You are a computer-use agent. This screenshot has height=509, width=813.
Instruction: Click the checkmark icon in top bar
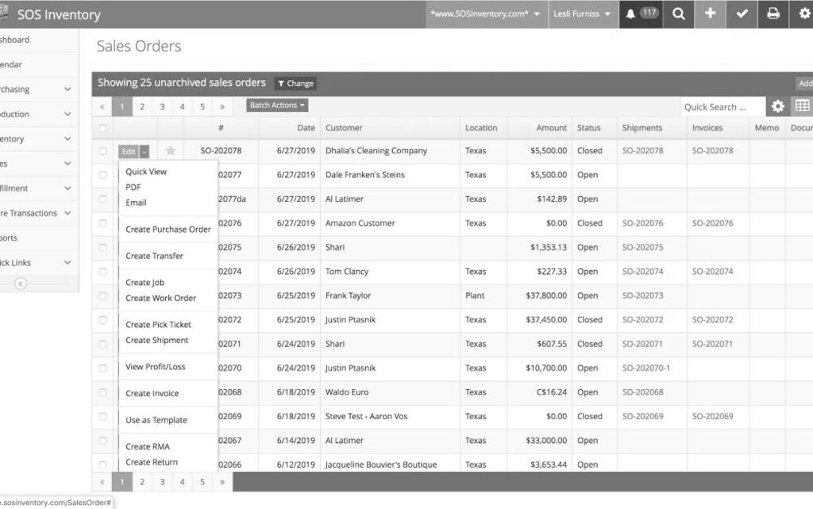(742, 13)
